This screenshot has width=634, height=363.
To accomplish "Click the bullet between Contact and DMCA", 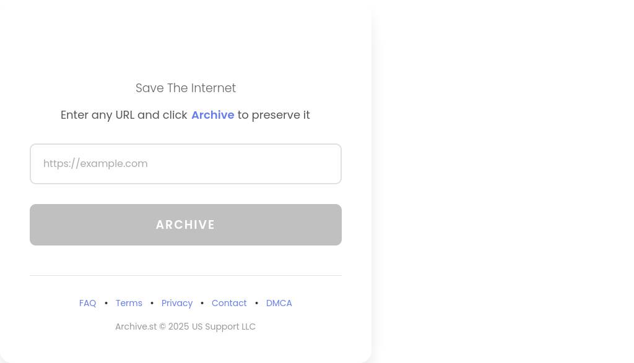I will 256,303.
